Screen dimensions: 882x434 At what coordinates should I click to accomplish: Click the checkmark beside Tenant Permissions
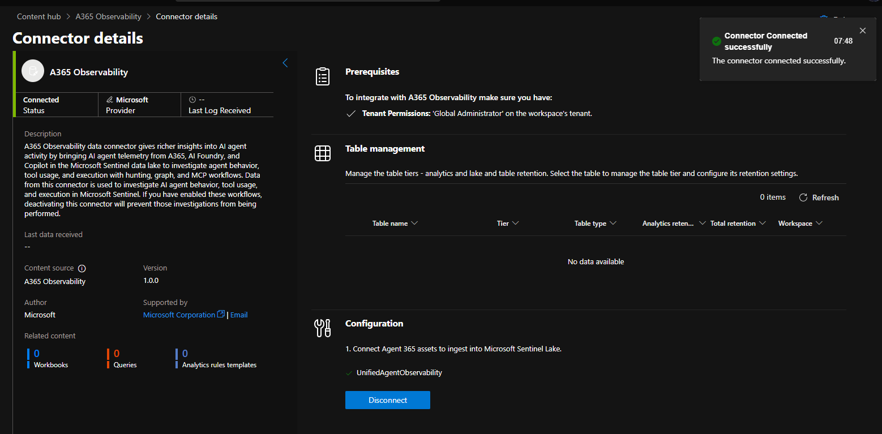coord(351,114)
